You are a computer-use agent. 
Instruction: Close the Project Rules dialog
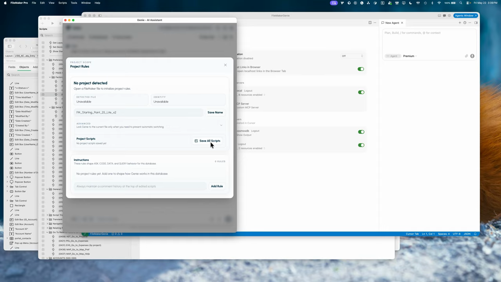(x=225, y=65)
